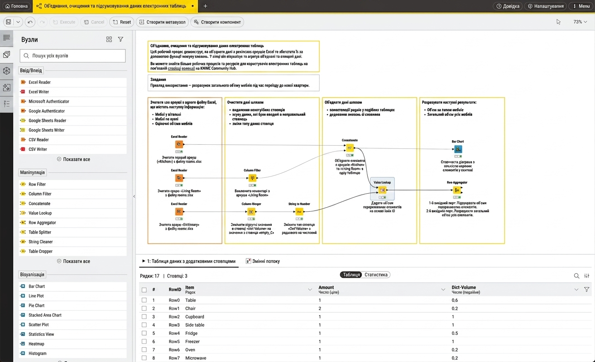The height and width of the screenshot is (362, 595).
Task: Open the Amount column header dropdown
Action: coord(443,290)
